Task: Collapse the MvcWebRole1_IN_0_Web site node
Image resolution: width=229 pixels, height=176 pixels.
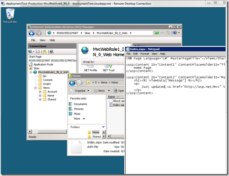Action: [x=31, y=72]
